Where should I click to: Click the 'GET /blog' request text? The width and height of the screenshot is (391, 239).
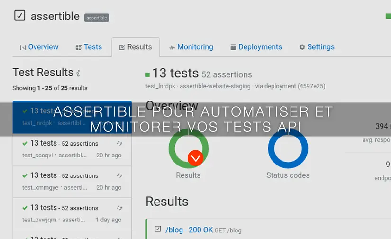click(228, 230)
